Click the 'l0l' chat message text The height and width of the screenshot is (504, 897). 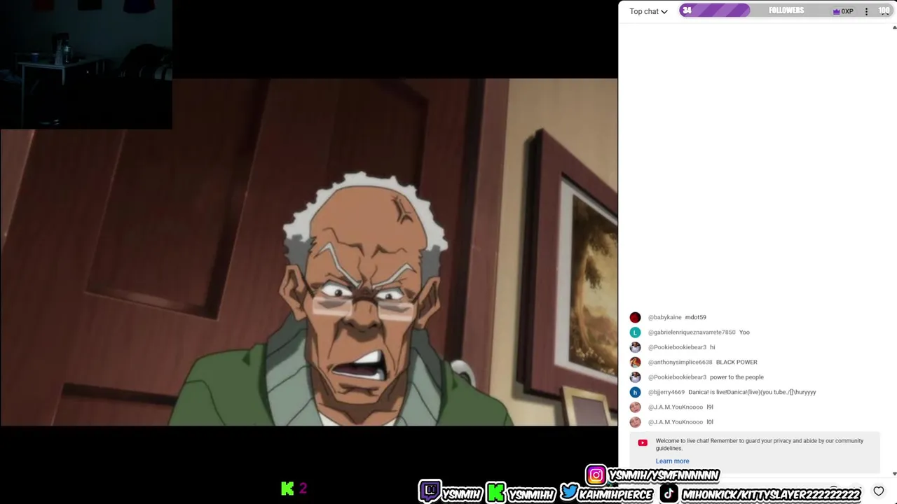pos(709,422)
